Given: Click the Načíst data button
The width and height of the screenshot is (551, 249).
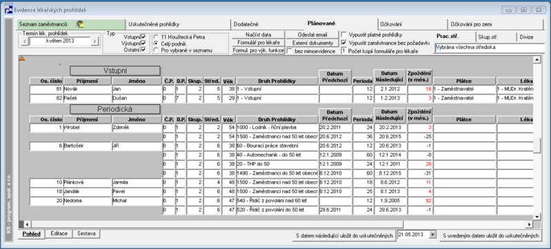Looking at the screenshot, I should click(x=259, y=34).
